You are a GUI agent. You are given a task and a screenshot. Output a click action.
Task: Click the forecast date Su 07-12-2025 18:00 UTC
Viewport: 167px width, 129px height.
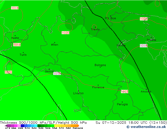[121, 123]
